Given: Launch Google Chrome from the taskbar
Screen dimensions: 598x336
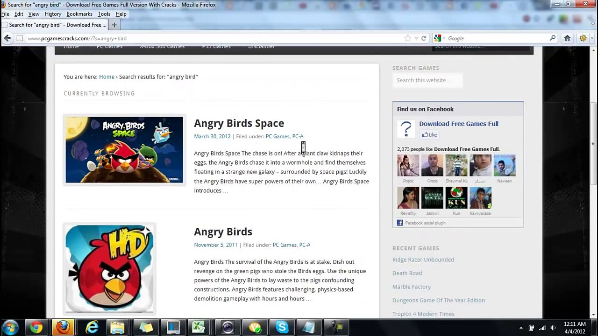Looking at the screenshot, I should (x=36, y=328).
